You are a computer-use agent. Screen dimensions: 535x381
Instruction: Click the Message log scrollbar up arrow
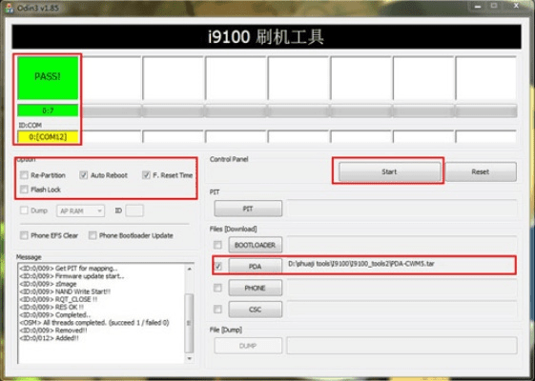point(189,270)
